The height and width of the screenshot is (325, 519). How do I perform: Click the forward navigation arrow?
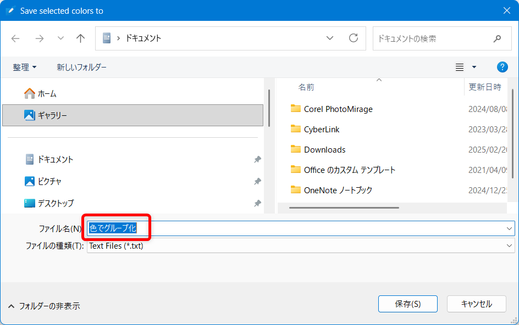[40, 38]
